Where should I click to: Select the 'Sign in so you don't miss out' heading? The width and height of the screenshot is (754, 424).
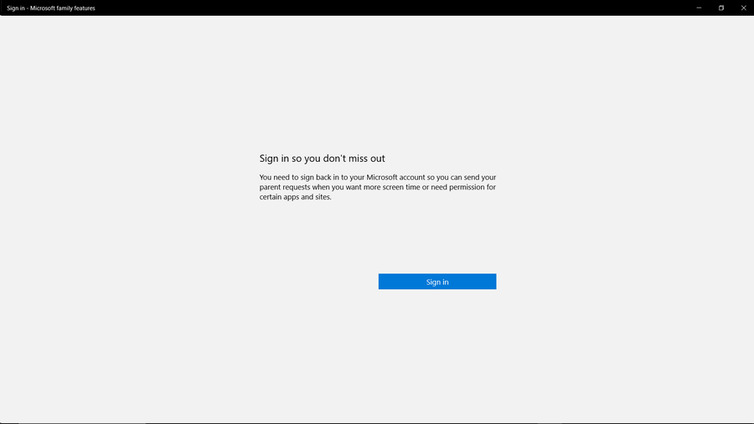323,158
